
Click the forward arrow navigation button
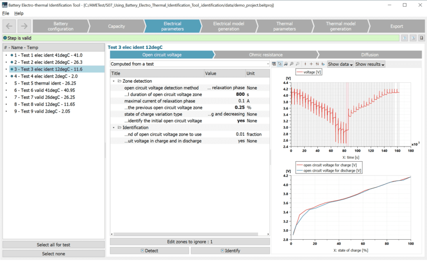point(24,26)
